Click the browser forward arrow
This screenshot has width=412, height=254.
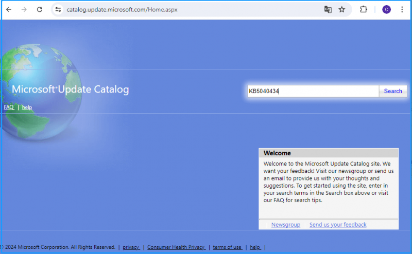pyautogui.click(x=24, y=10)
